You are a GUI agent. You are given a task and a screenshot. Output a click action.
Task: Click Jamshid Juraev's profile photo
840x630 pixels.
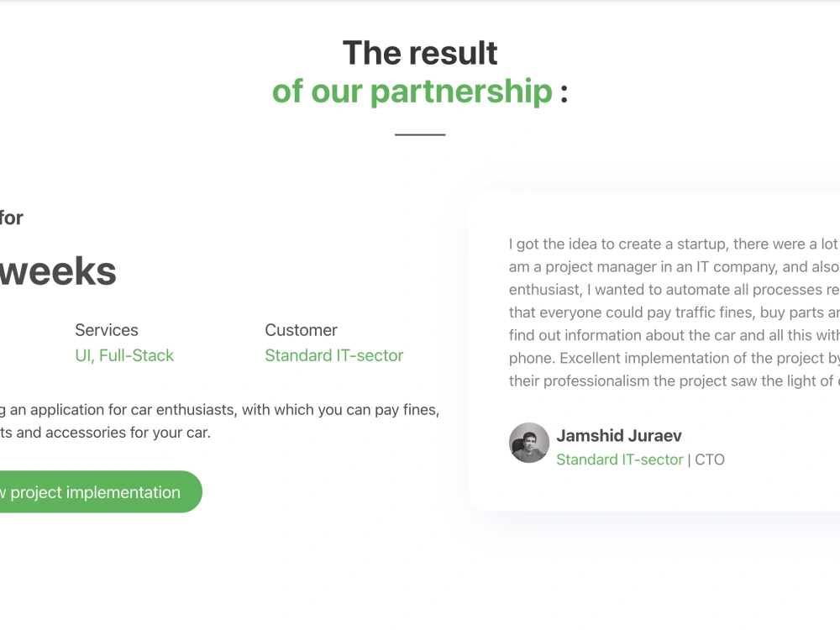pos(528,443)
